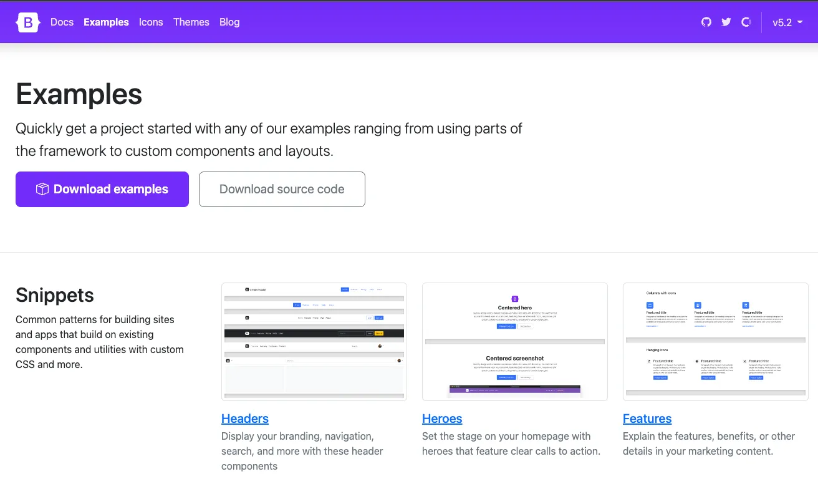Select the Examples nav item

pos(106,22)
